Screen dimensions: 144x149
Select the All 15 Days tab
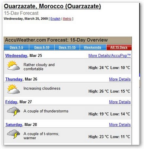[x=119, y=47]
